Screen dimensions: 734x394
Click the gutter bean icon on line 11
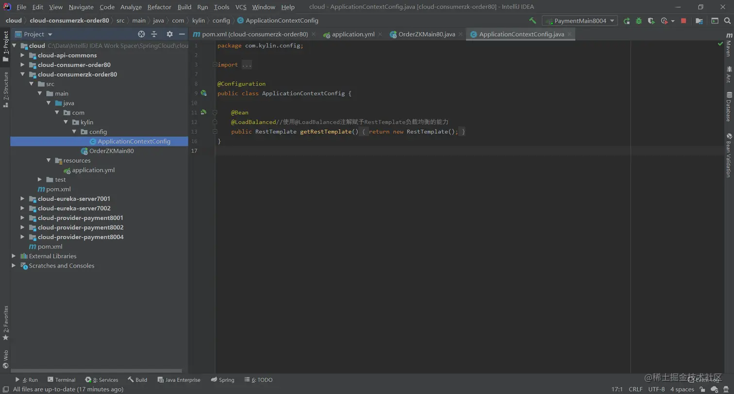(x=204, y=112)
